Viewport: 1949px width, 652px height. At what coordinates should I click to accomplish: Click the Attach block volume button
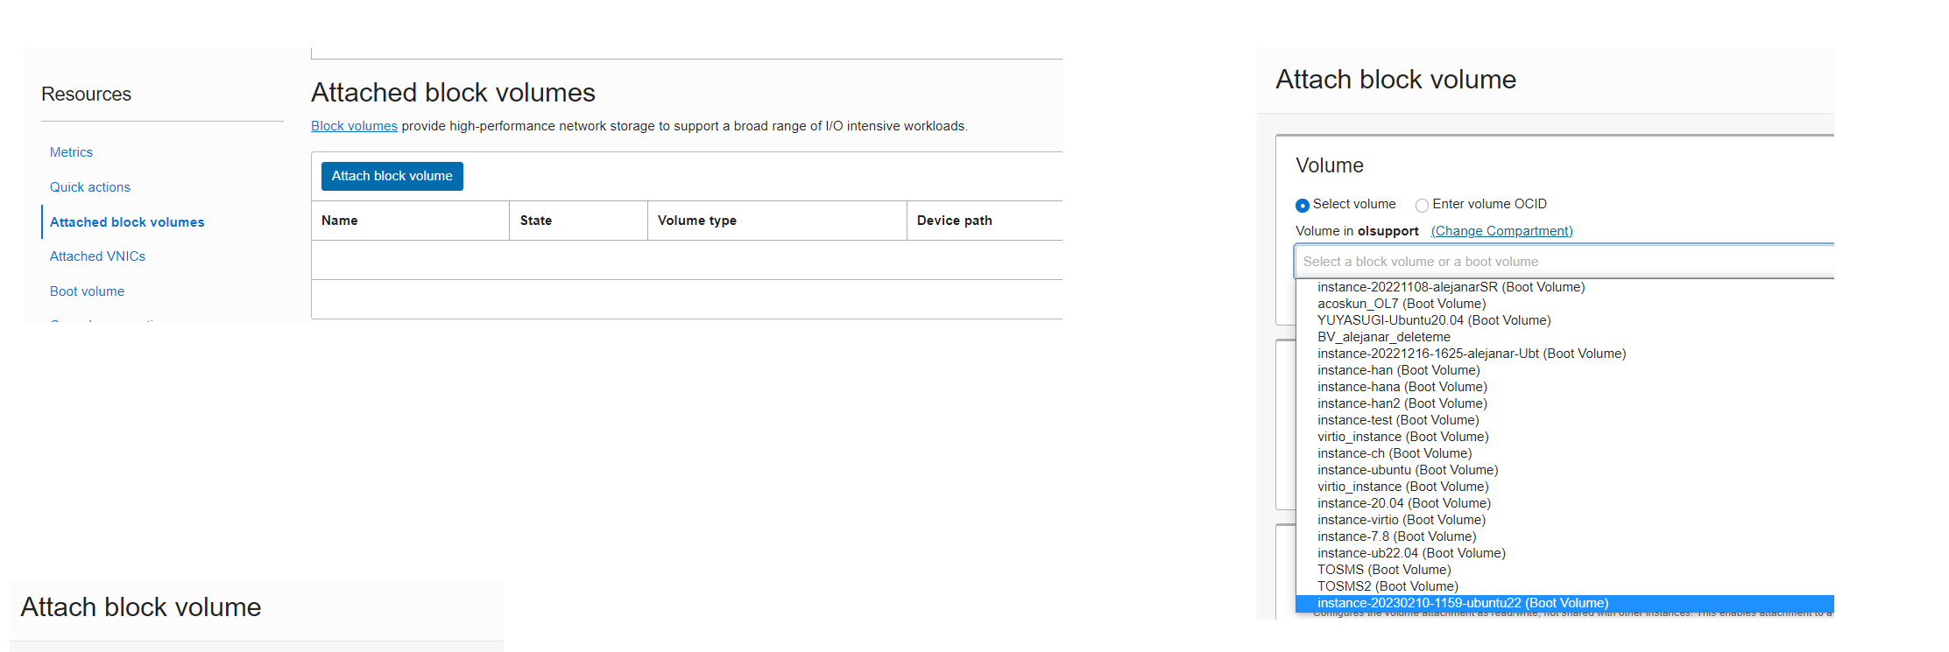pos(392,176)
